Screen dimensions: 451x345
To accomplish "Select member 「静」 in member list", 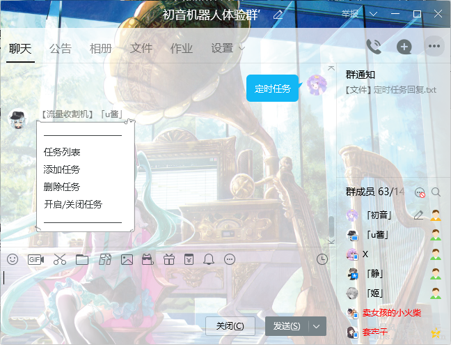I will (x=393, y=274).
